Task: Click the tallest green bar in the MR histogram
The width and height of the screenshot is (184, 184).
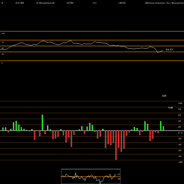Action: coord(42,123)
